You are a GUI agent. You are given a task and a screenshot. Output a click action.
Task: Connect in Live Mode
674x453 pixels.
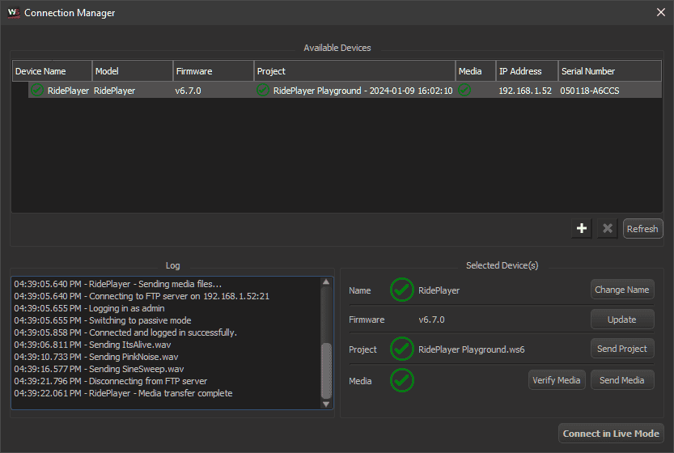(x=611, y=434)
